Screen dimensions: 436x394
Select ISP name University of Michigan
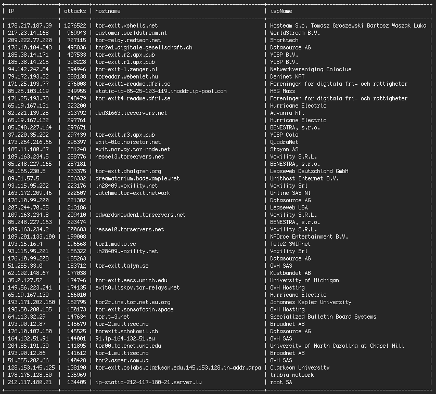click(305, 280)
